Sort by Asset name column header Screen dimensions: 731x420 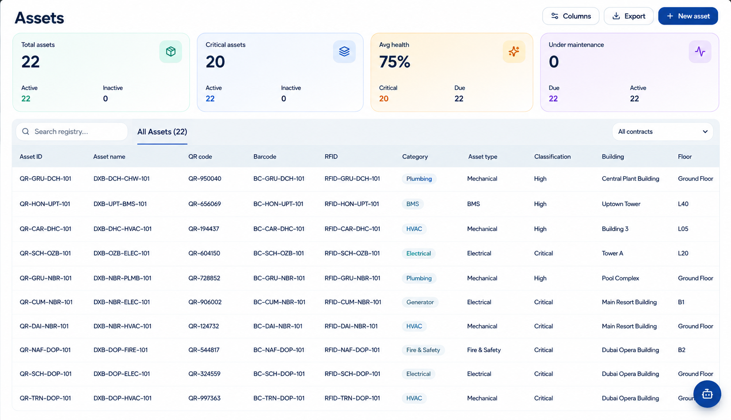coord(109,157)
